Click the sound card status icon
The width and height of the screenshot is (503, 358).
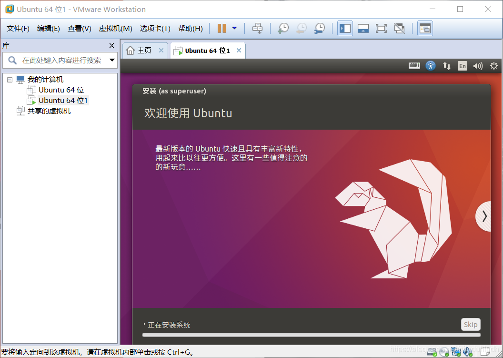[x=468, y=353]
